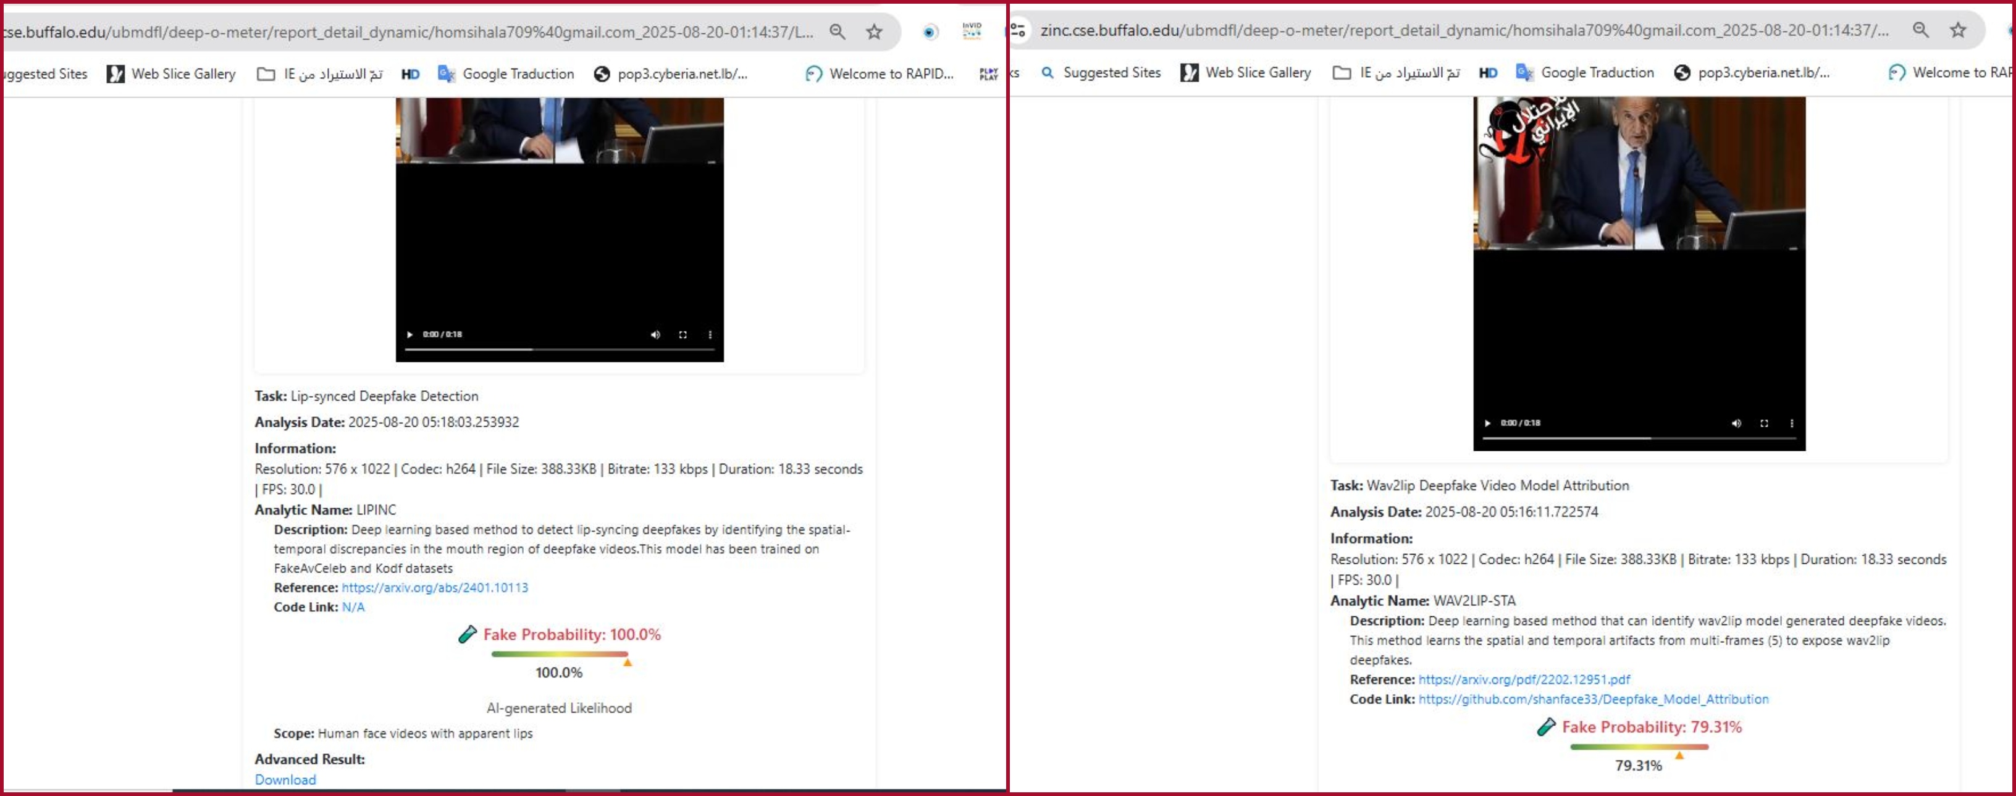
Task: Open the Deepfake_Model_Attribution GitHub link
Action: [x=1593, y=699]
